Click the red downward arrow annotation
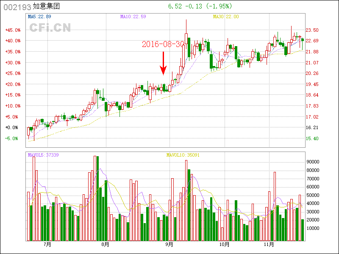Screen dimensions: 339x254 click(163, 62)
